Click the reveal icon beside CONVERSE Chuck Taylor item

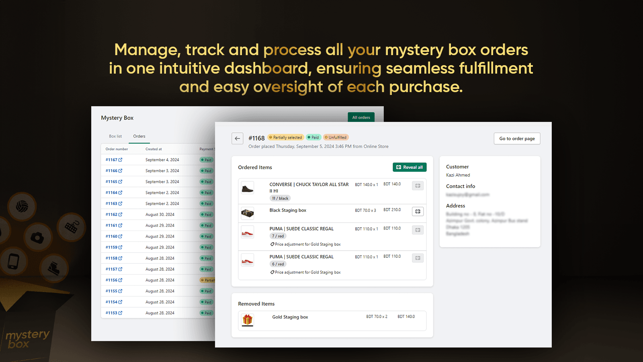click(x=418, y=185)
